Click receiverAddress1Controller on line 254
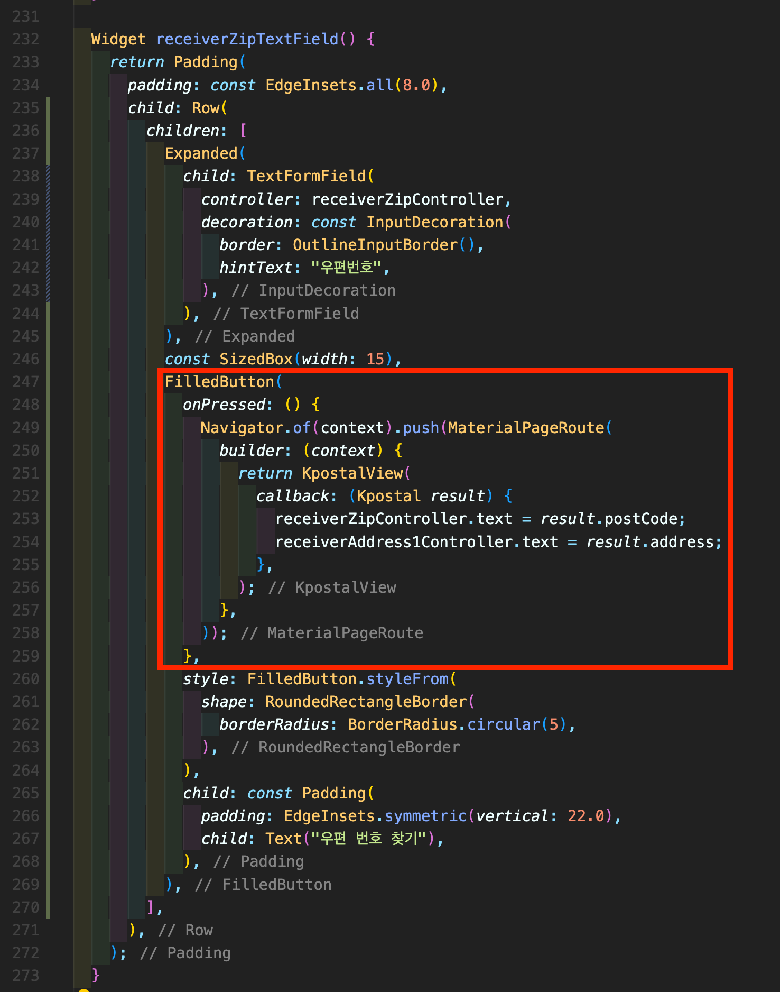The width and height of the screenshot is (780, 992). 394,542
